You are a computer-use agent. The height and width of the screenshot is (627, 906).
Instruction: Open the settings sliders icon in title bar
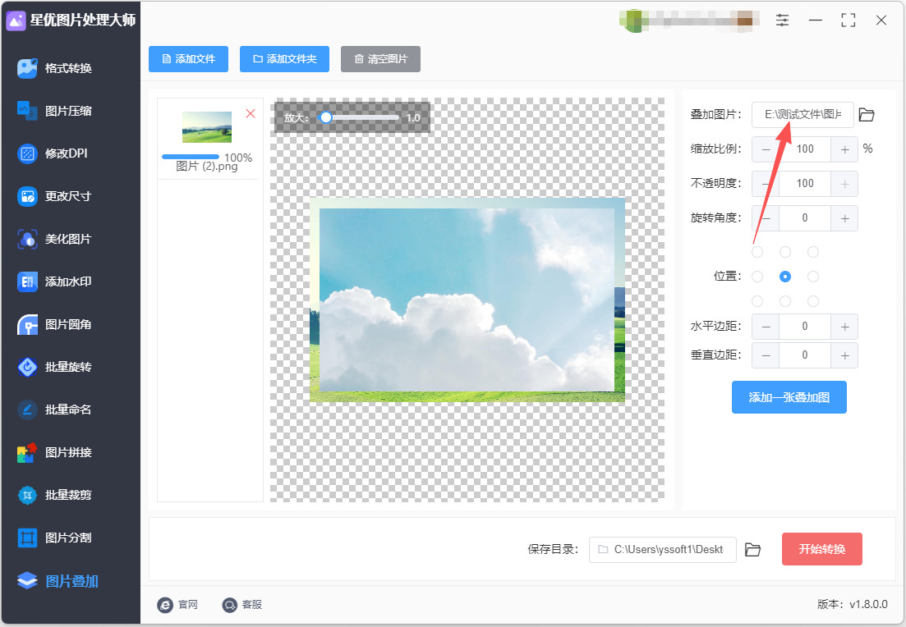click(782, 21)
